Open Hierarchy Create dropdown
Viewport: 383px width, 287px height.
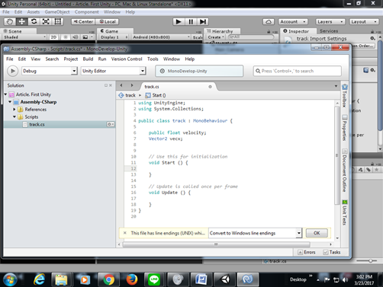click(216, 37)
